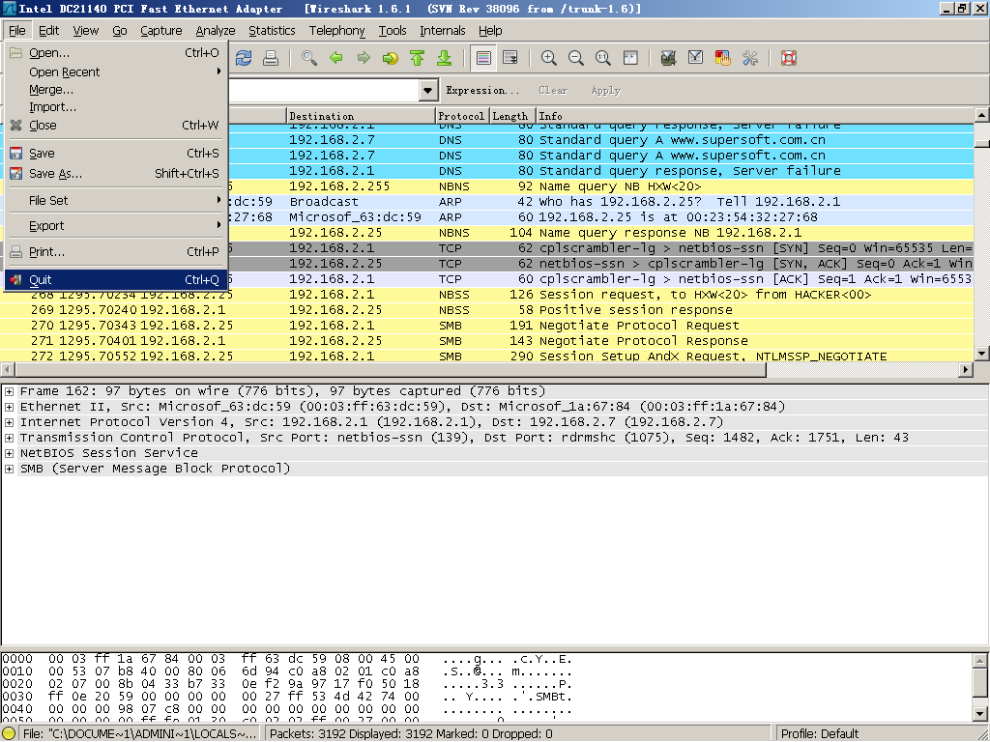Sort by Destination column header
The image size is (990, 742).
tap(361, 116)
